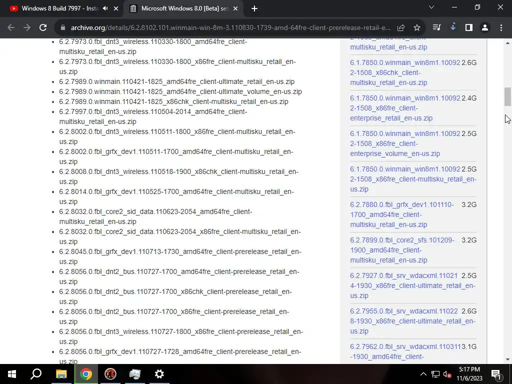Open the notification center icon

[x=496, y=374]
